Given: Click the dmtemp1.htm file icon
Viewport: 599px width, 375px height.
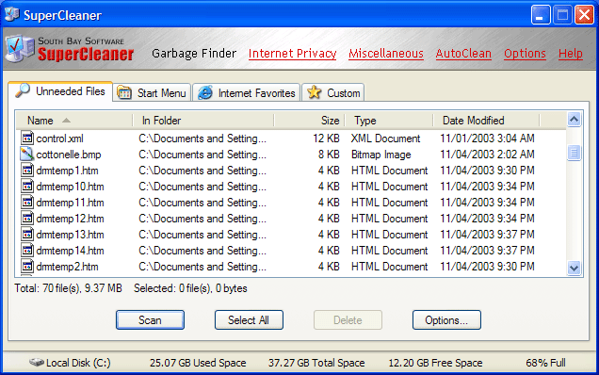Looking at the screenshot, I should coord(26,171).
